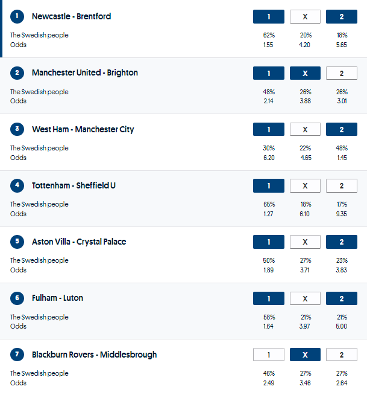Deselect away win for Newcastle - Brentford

(342, 16)
